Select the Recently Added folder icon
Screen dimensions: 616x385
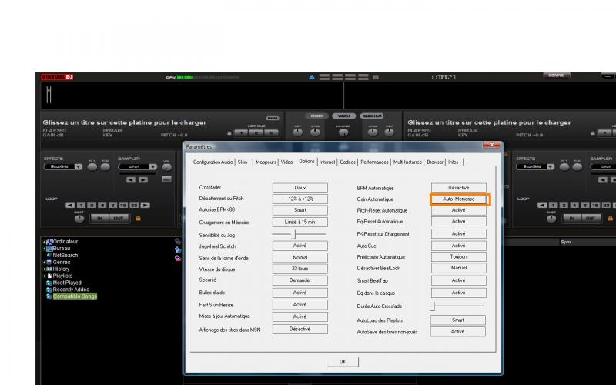coord(49,290)
